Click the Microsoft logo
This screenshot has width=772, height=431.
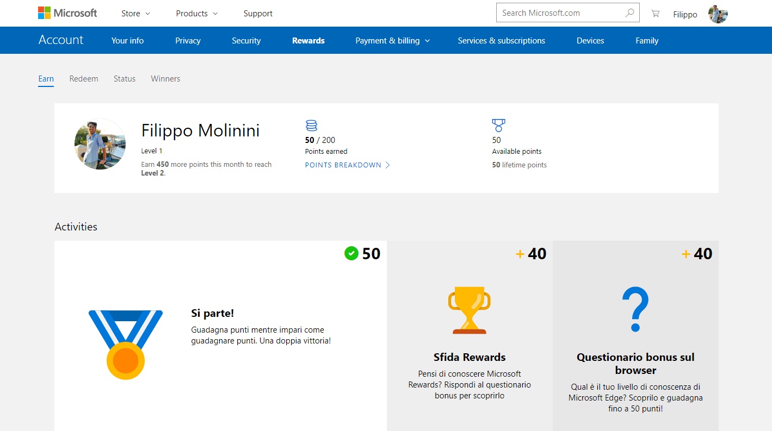(x=67, y=13)
